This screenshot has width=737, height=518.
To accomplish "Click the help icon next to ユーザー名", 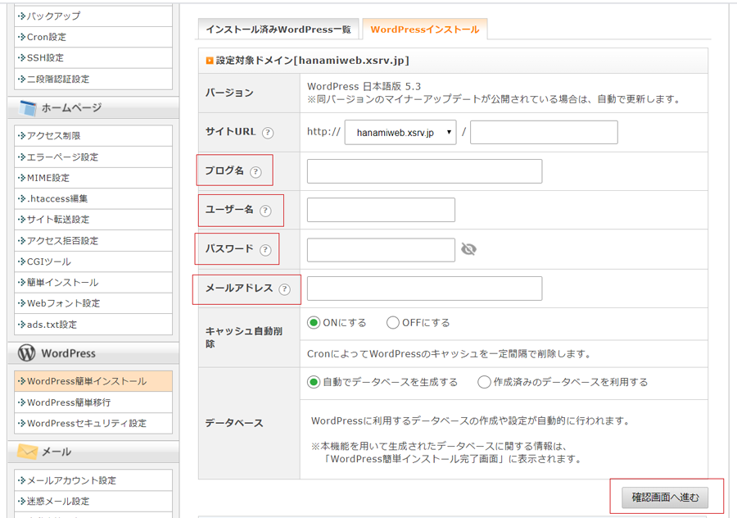I will tap(265, 211).
